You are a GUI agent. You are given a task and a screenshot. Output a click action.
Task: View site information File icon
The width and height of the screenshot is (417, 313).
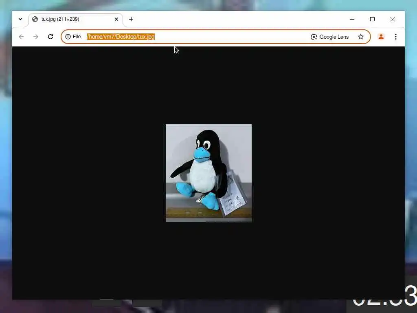point(73,37)
